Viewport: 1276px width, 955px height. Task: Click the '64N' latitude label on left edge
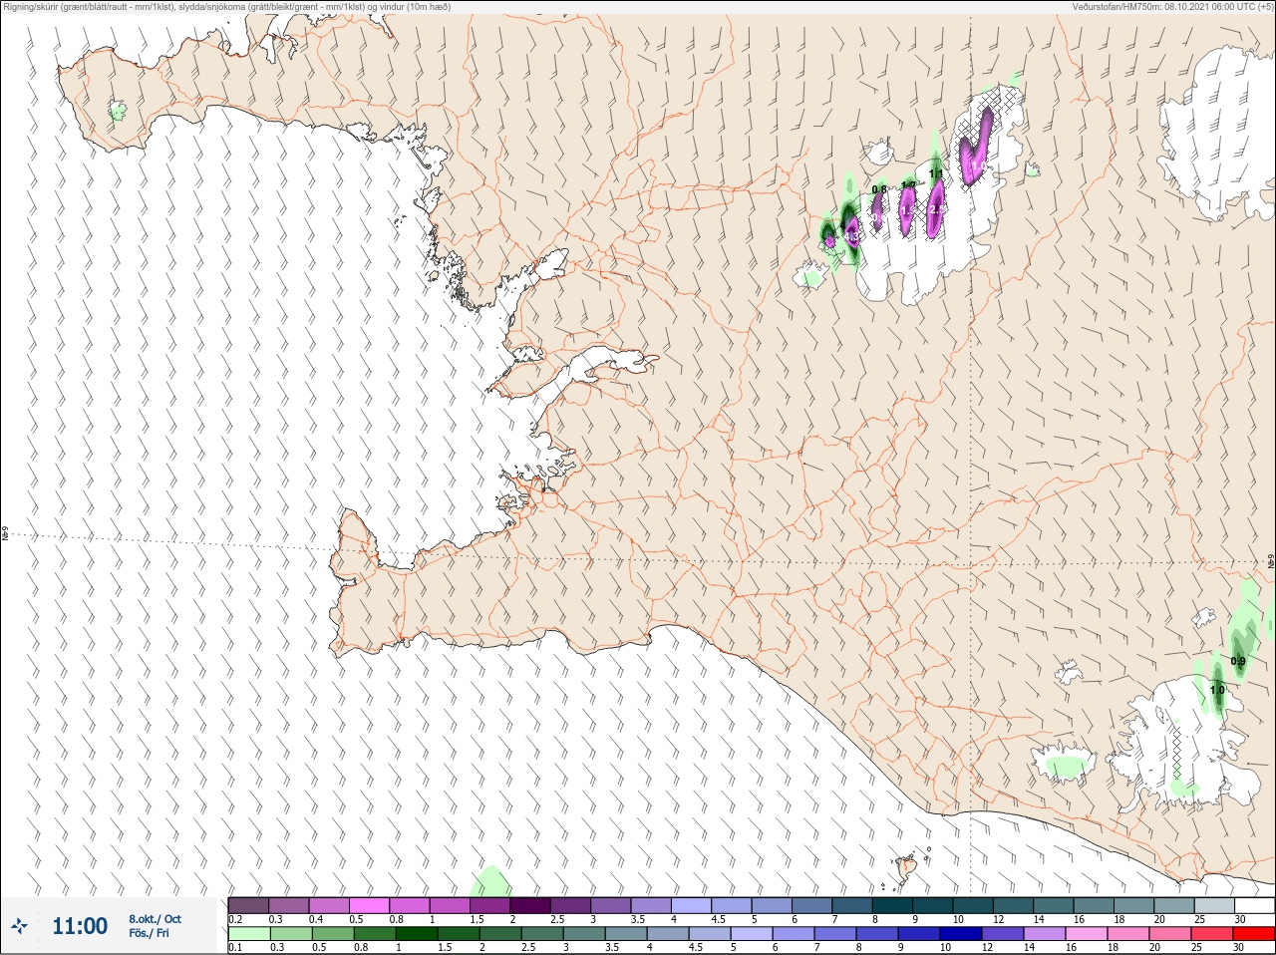pos(5,534)
